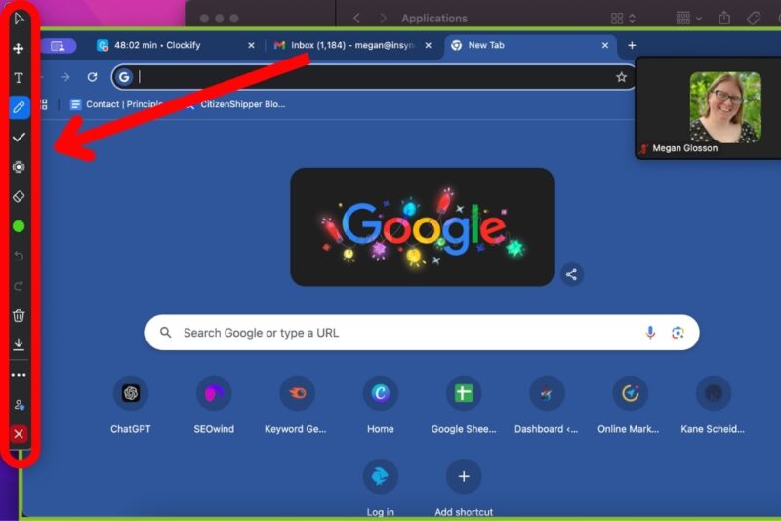Close the Clockify tab
The image size is (781, 521).
pos(251,45)
